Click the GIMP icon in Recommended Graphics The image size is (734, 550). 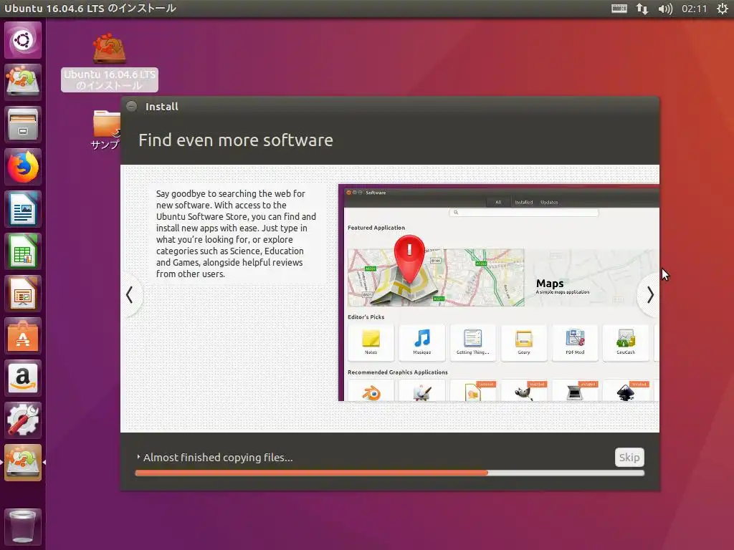pyautogui.click(x=524, y=392)
